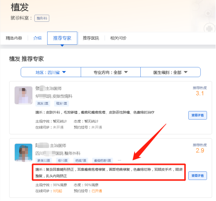This screenshot has height=201, width=216.
Task: View details of the 2.9-rated doctor
Action: point(198,176)
